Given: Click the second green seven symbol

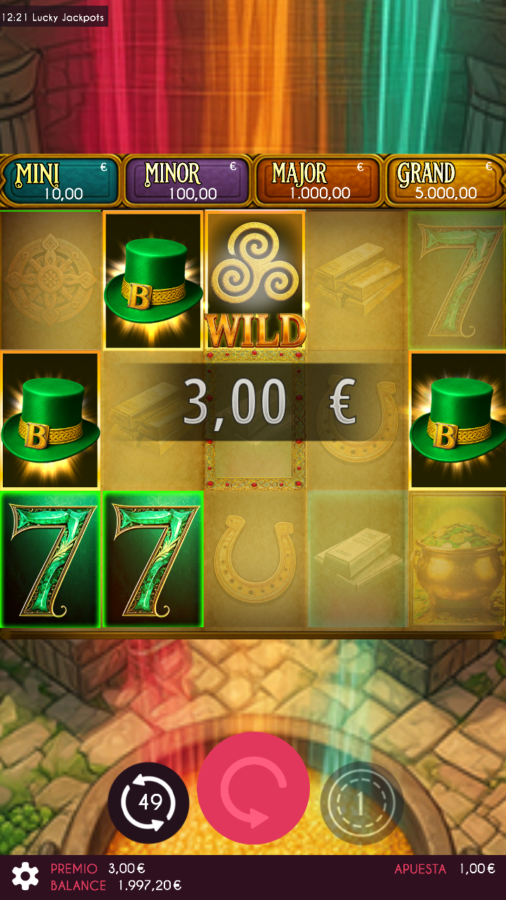Looking at the screenshot, I should coord(153,560).
